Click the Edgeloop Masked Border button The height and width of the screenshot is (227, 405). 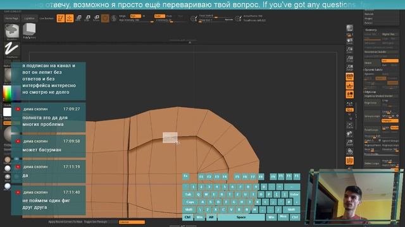tap(381, 96)
